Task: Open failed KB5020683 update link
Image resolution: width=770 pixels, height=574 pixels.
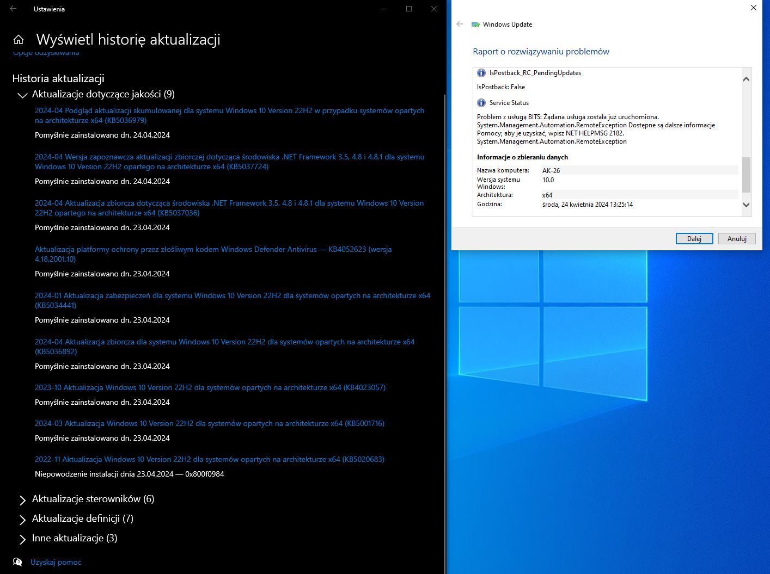Action: pos(210,459)
